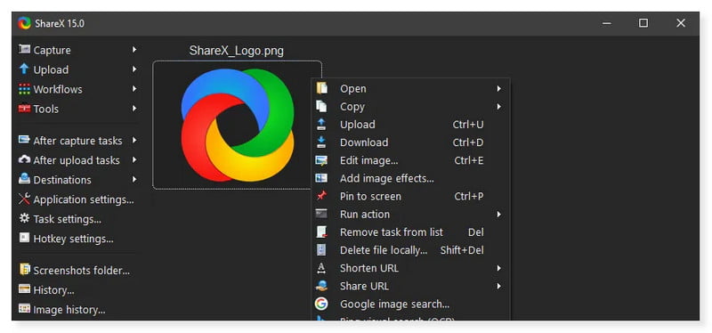Click the Hotkey settings icon
Screen dimensions: 712x333
click(24, 238)
